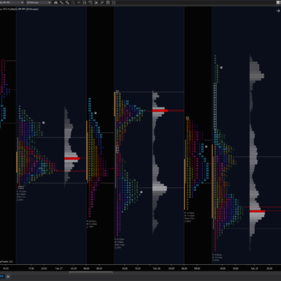
Task: Select the drawing tools pencil icon
Action: click(x=62, y=2)
